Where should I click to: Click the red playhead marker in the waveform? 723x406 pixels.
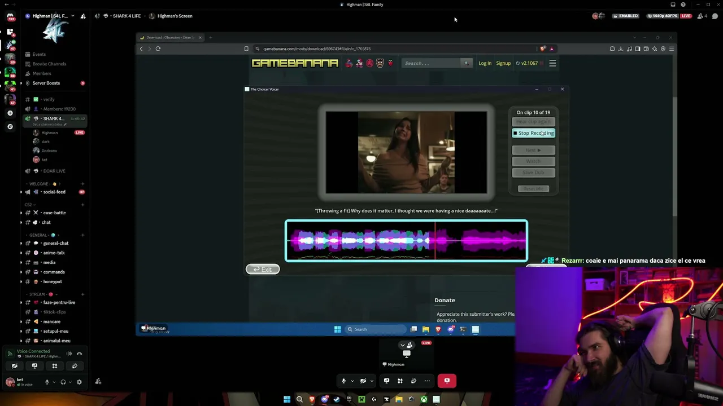(x=435, y=241)
